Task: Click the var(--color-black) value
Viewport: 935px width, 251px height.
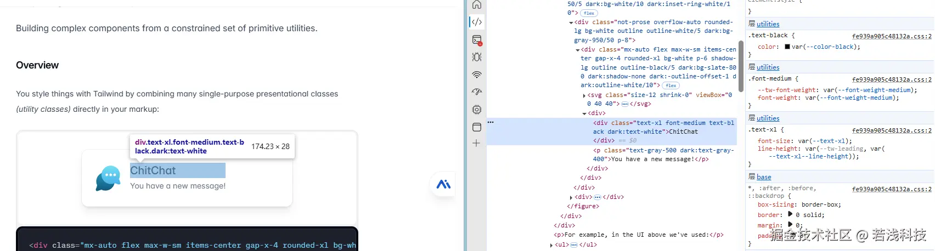Action: tap(824, 47)
